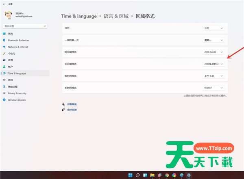Open the Chrome browser on taskbar
The width and height of the screenshot is (244, 179).
(x=167, y=175)
